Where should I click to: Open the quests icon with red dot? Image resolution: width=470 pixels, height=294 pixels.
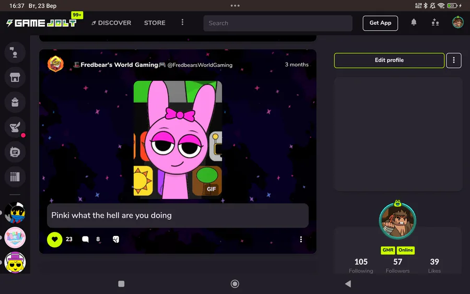tap(15, 127)
